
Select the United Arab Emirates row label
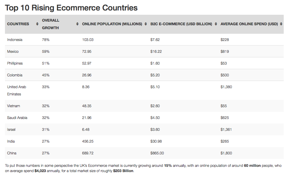(16, 90)
